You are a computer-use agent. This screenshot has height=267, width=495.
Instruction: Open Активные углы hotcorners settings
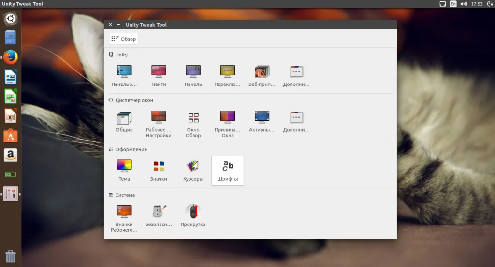[262, 122]
